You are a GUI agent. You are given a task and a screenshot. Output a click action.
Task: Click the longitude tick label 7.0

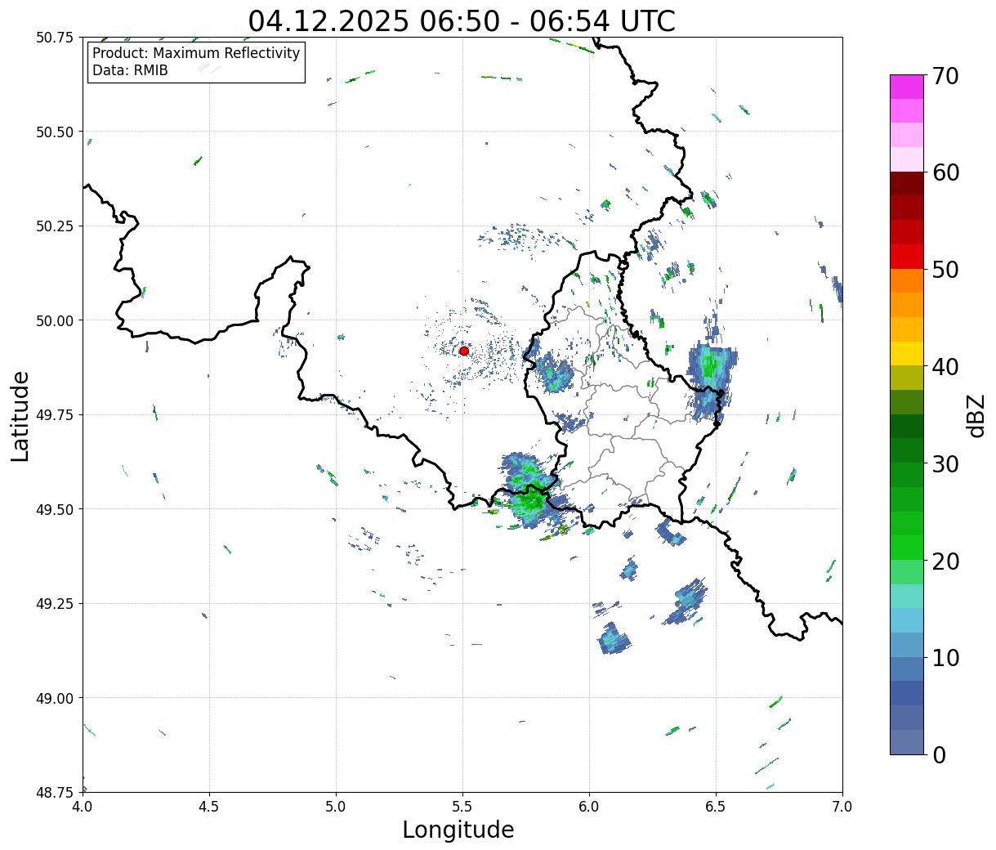[842, 807]
